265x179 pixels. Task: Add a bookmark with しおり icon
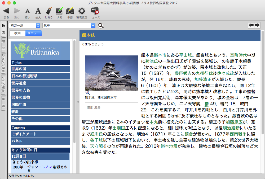(x=48, y=11)
